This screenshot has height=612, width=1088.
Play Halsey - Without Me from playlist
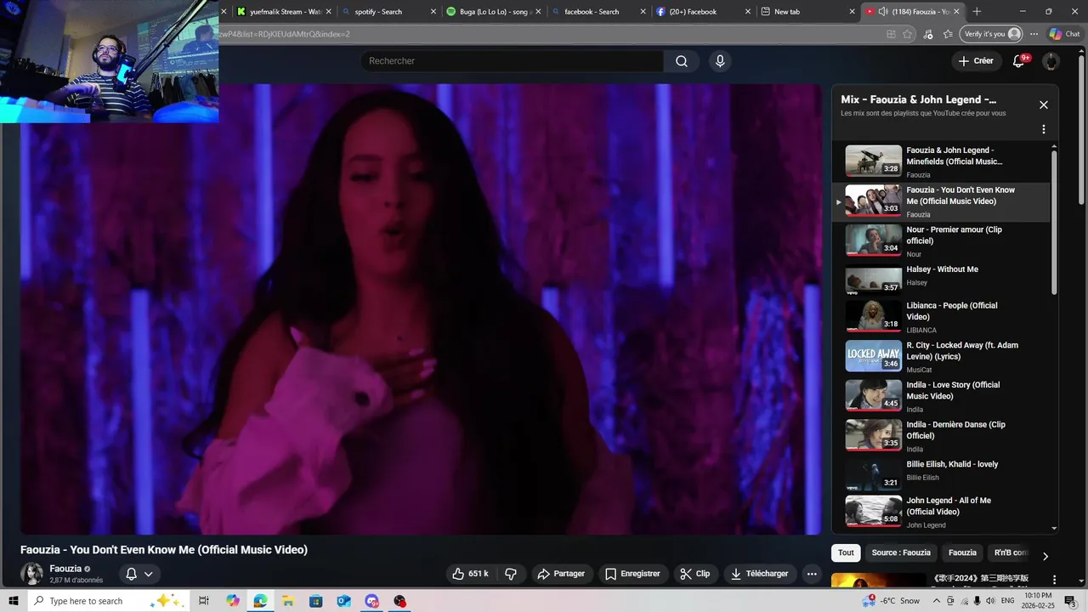tap(941, 280)
